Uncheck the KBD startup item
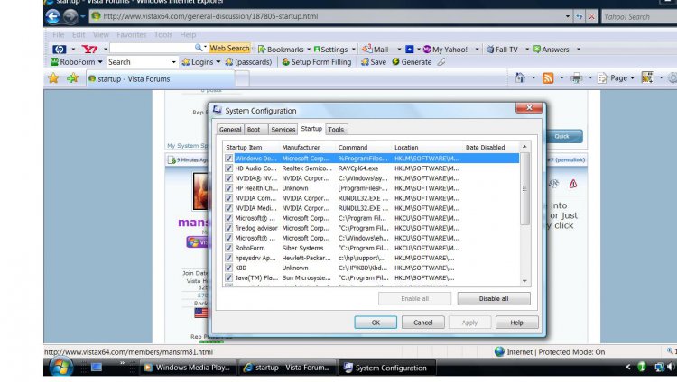Screen dimensions: 677x382 point(229,268)
